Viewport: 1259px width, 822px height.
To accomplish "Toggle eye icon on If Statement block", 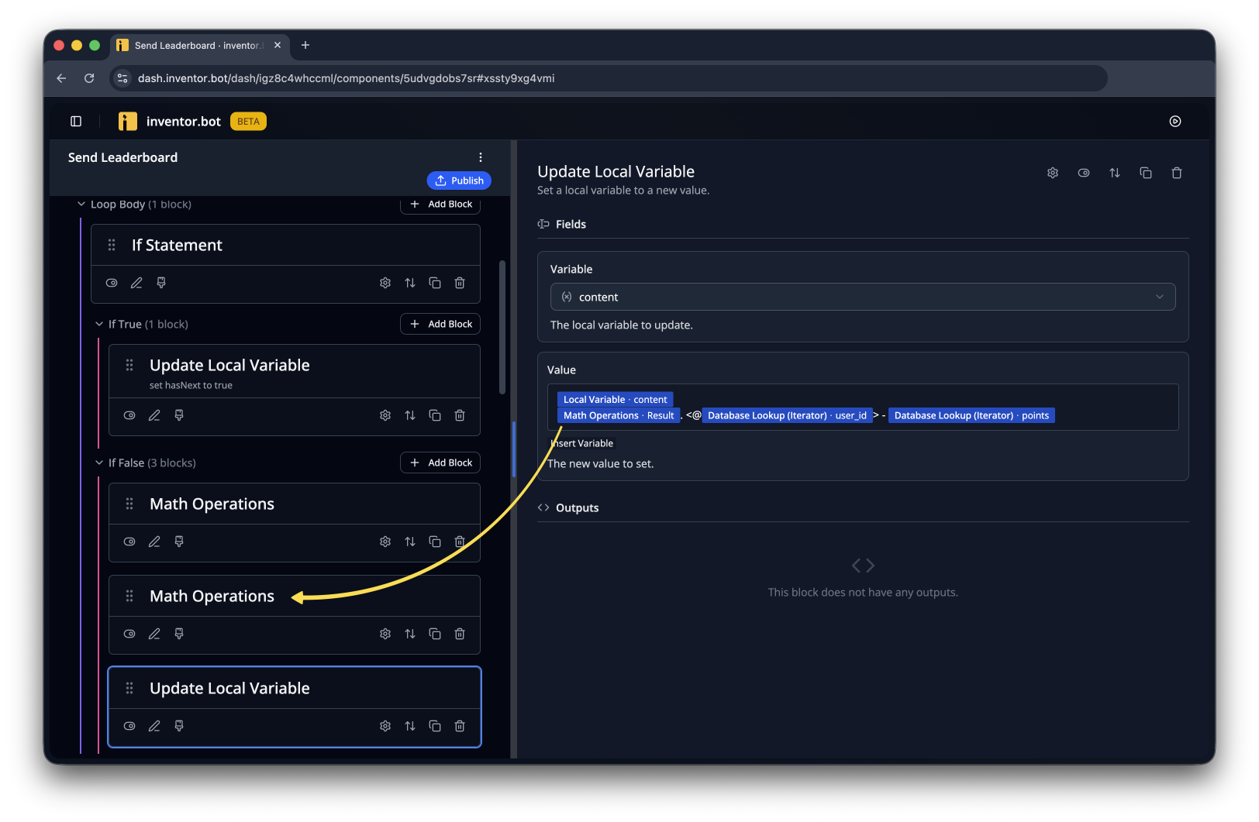I will pos(112,283).
